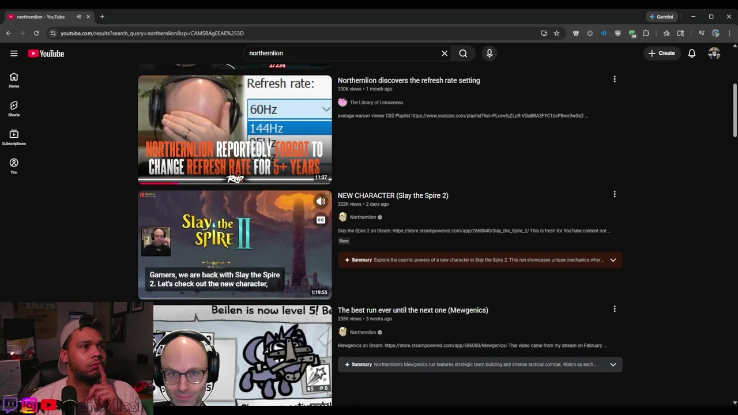Image resolution: width=738 pixels, height=415 pixels.
Task: Open the YouTube guide hamburger menu
Action: [14, 54]
